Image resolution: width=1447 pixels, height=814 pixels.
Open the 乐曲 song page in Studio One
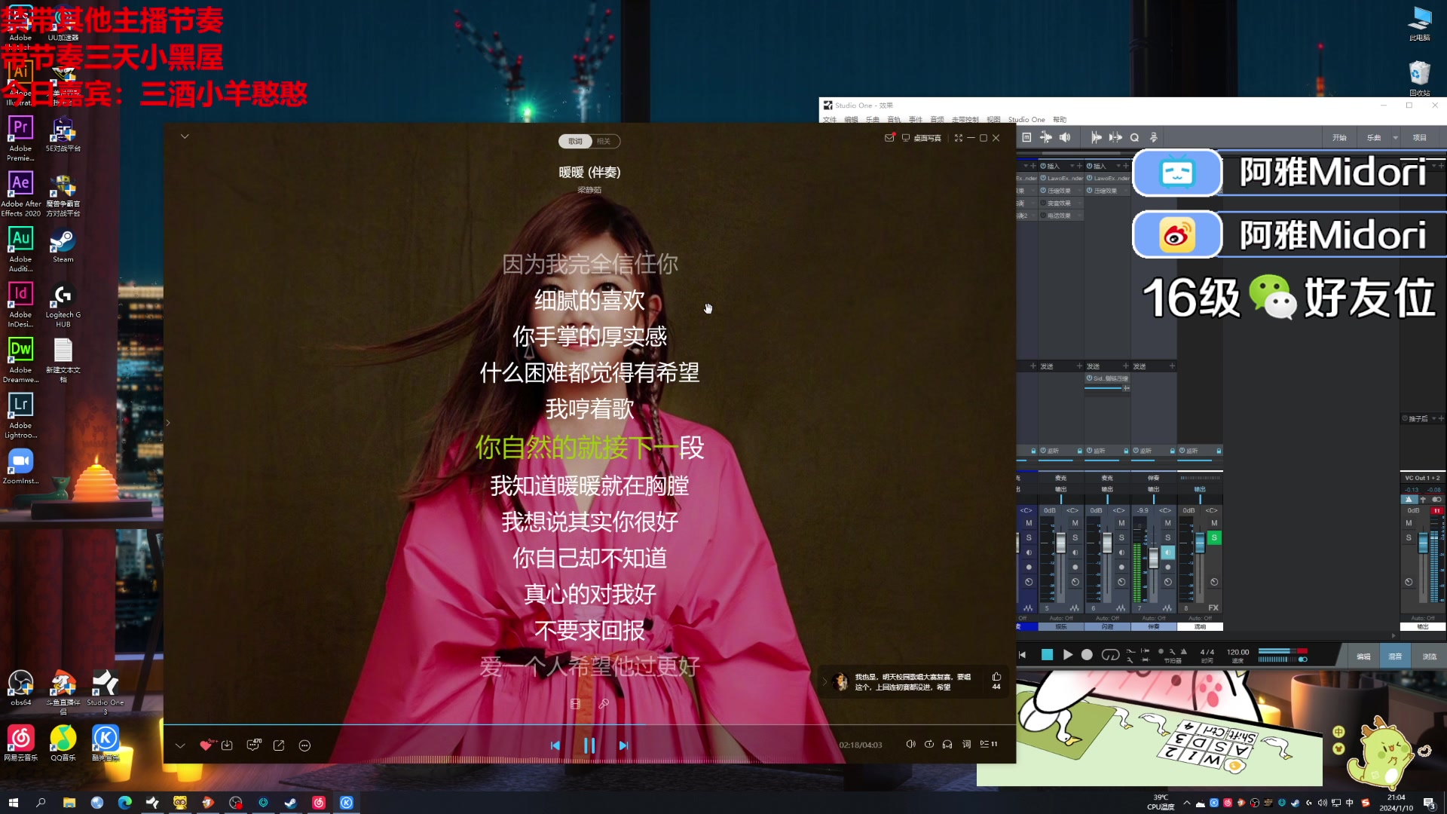click(x=1374, y=137)
